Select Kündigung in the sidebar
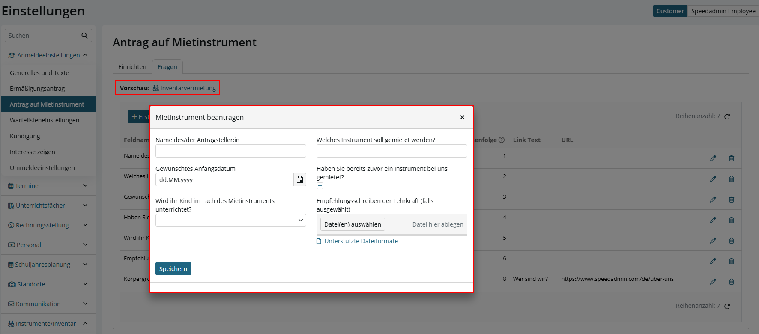The height and width of the screenshot is (334, 759). pos(48,136)
